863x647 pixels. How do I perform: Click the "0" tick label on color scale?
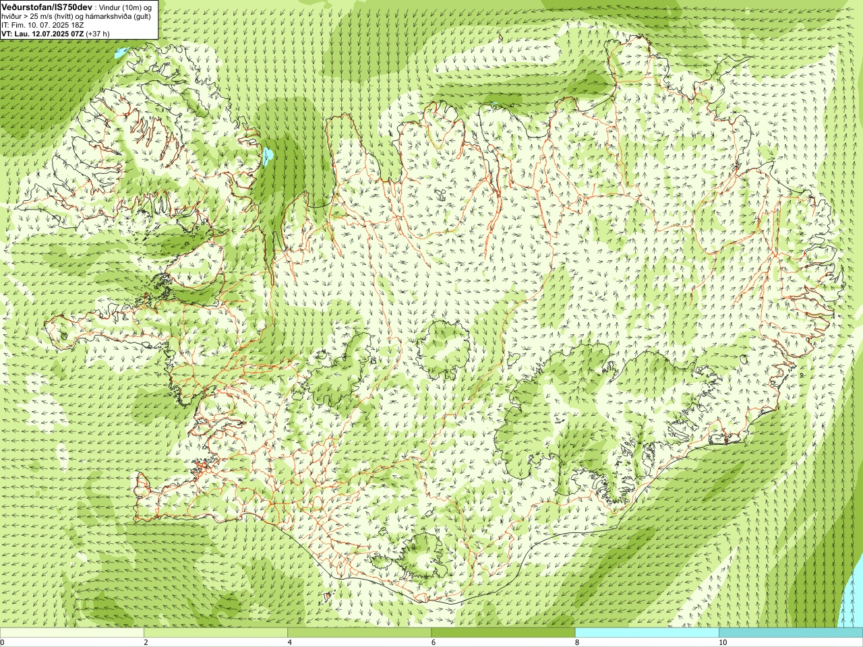tap(3, 642)
